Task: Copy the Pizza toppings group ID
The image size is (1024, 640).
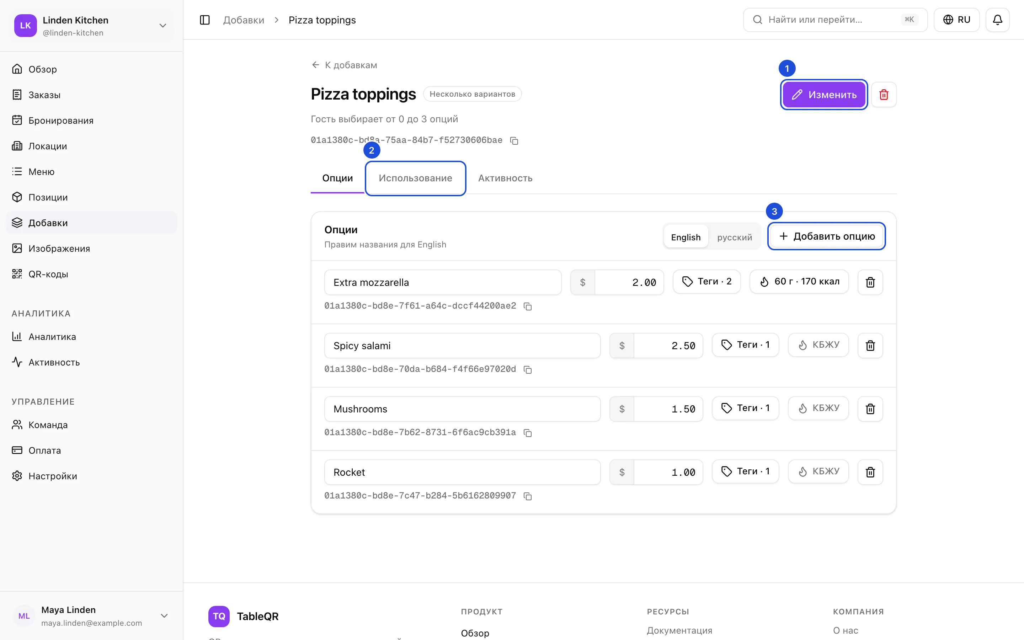Action: pyautogui.click(x=514, y=140)
